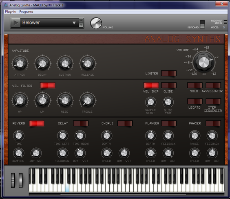This screenshot has width=230, height=199.
Task: Click the Release amplitude knob
Action: coord(88,63)
